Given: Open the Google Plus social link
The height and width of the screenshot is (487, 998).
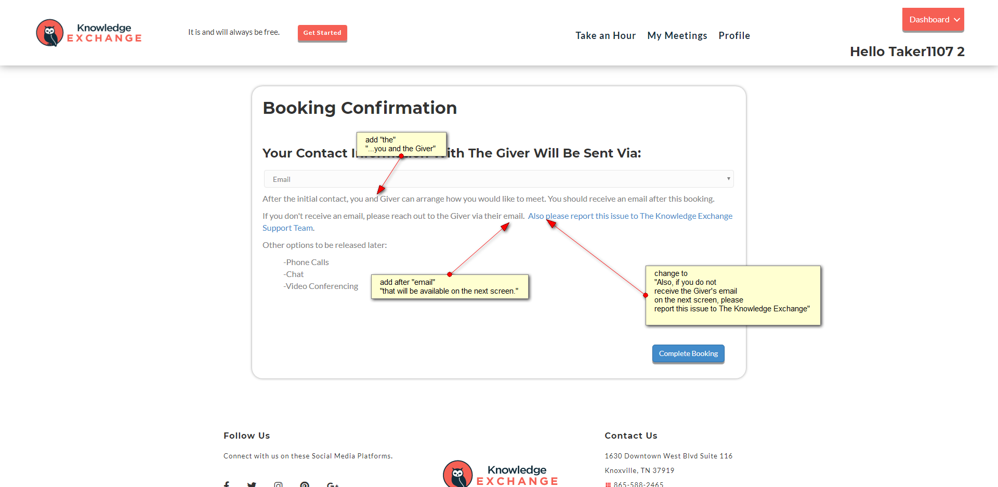Looking at the screenshot, I should (333, 484).
